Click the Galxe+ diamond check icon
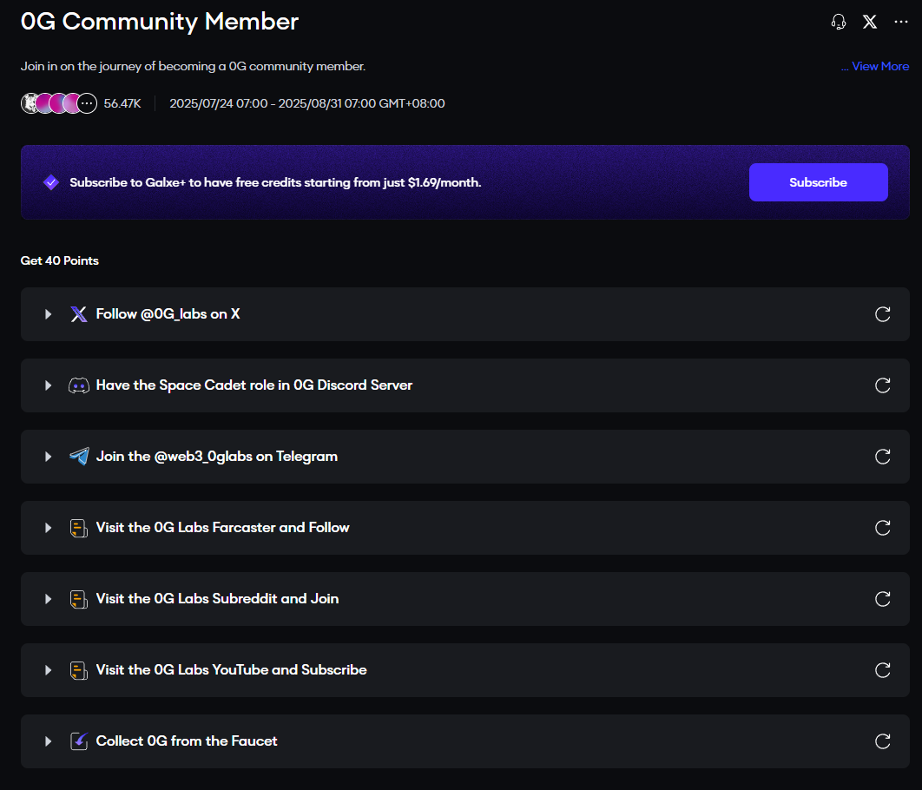Screen dimensions: 922x790 tap(51, 182)
